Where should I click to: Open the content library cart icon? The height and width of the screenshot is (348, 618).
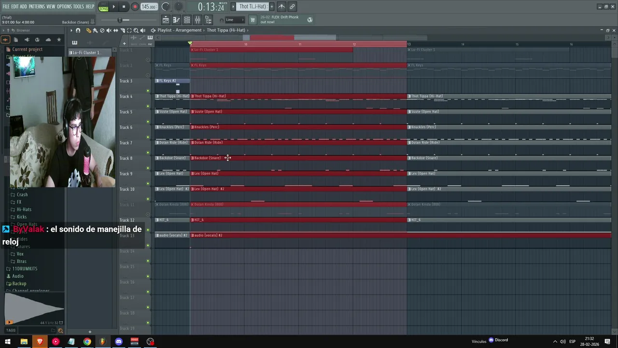click(253, 20)
